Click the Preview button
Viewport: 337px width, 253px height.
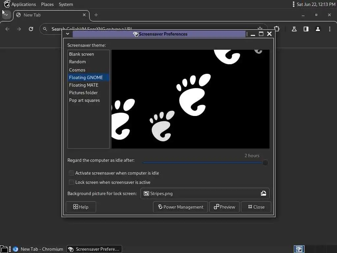coord(224,207)
